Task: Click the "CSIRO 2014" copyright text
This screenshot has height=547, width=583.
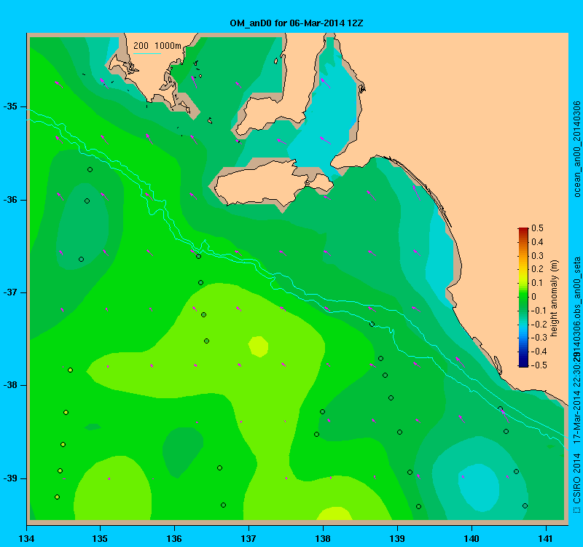Action: pyautogui.click(x=576, y=479)
